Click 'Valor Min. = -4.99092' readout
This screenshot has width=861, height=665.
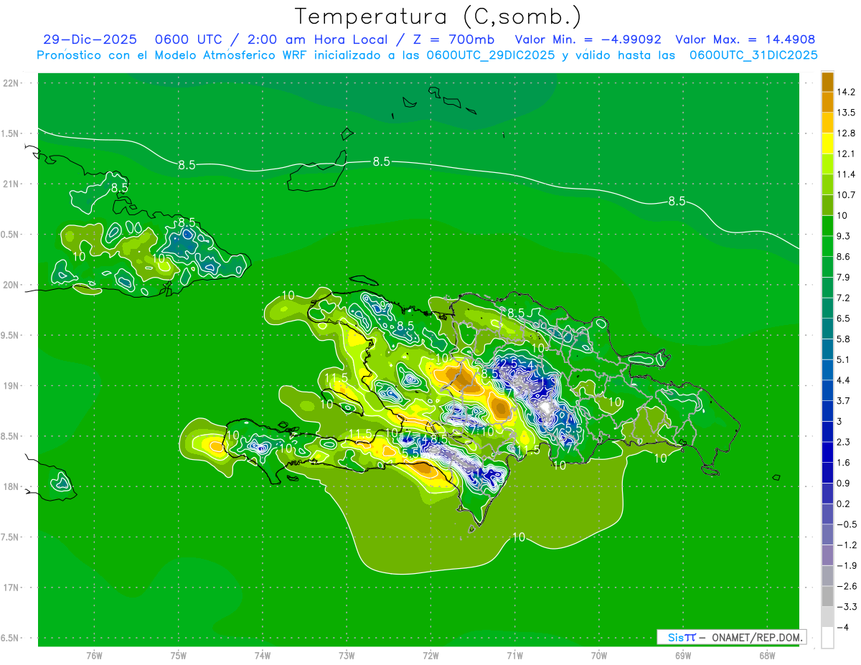tap(588, 39)
